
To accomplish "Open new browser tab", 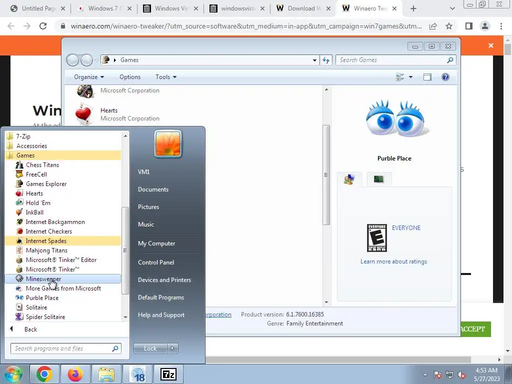I will click(x=413, y=8).
